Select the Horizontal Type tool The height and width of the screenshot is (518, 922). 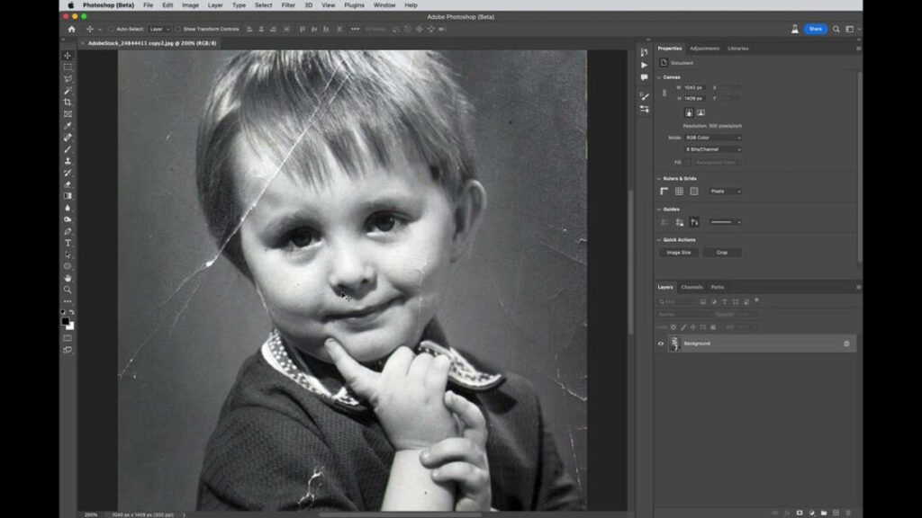pyautogui.click(x=68, y=243)
